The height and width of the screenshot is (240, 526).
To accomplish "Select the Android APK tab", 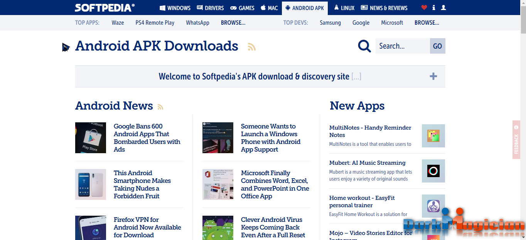I will click(x=305, y=8).
